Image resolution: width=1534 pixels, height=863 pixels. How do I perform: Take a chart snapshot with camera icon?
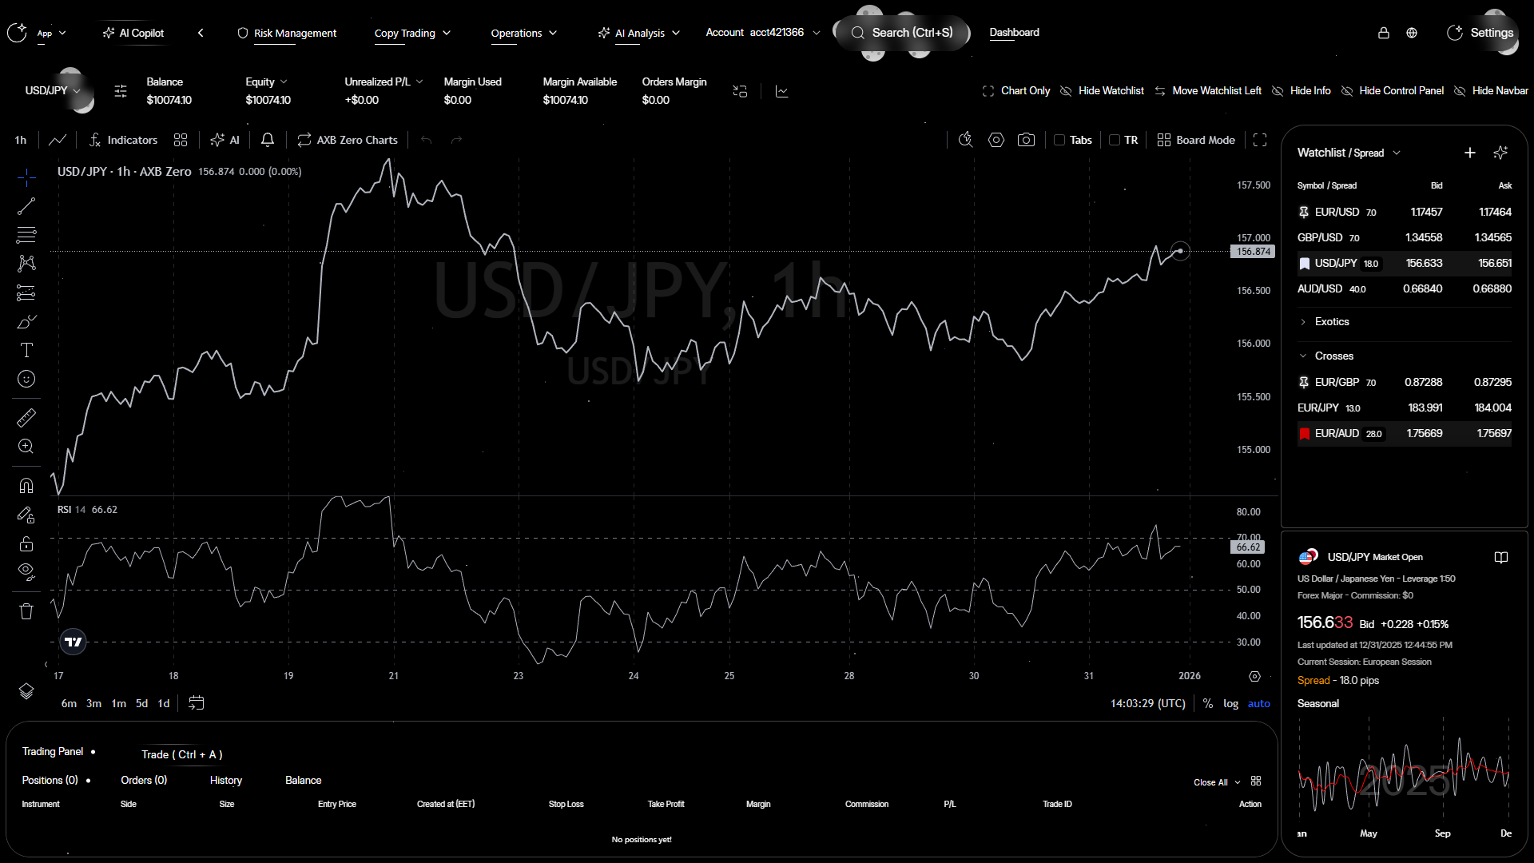(1026, 140)
